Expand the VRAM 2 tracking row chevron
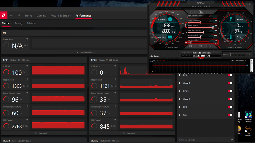Image resolution: width=255 pixels, height=143 pixels. click(x=180, y=99)
